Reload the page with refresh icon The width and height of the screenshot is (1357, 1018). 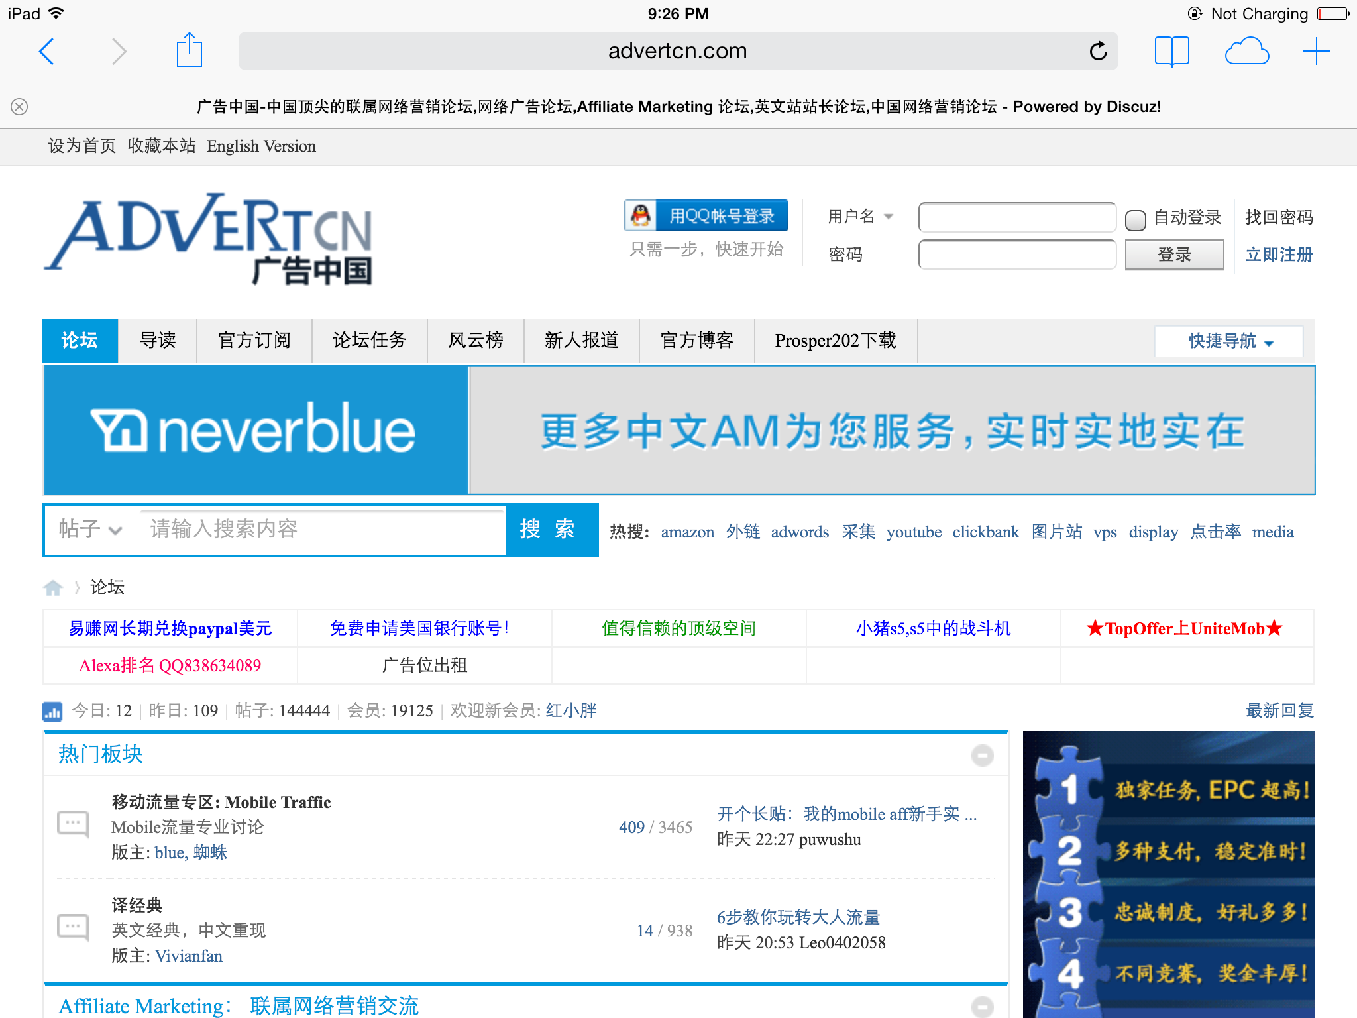pos(1098,50)
